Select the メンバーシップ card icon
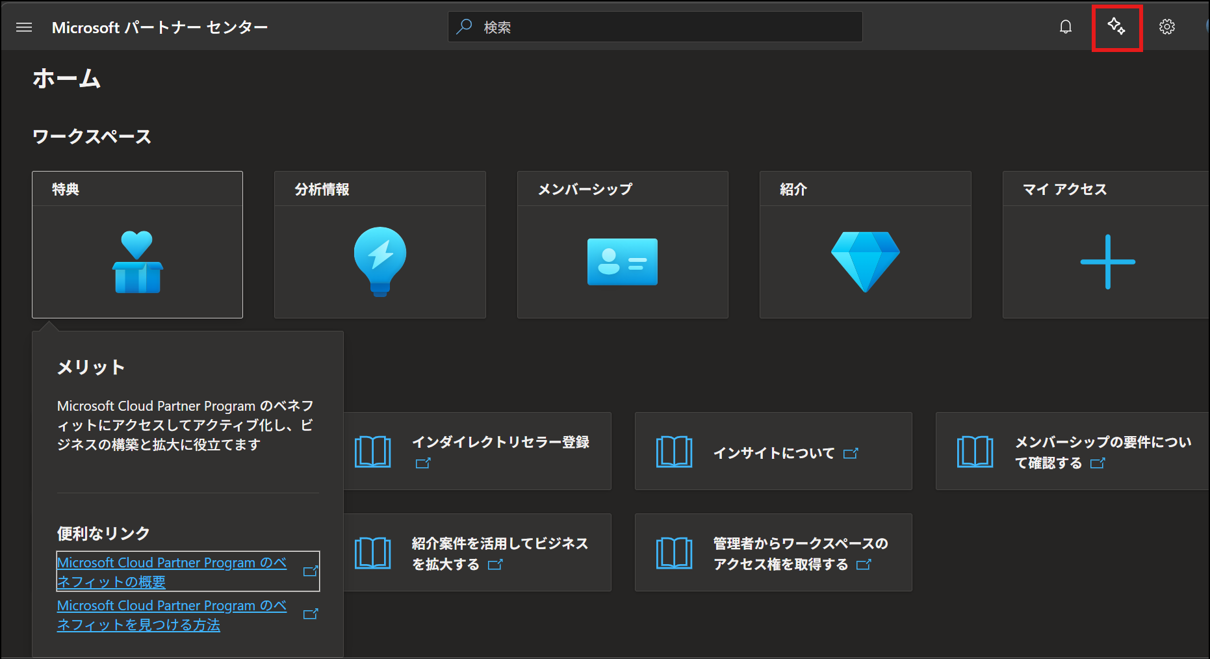This screenshot has width=1210, height=659. [x=622, y=262]
